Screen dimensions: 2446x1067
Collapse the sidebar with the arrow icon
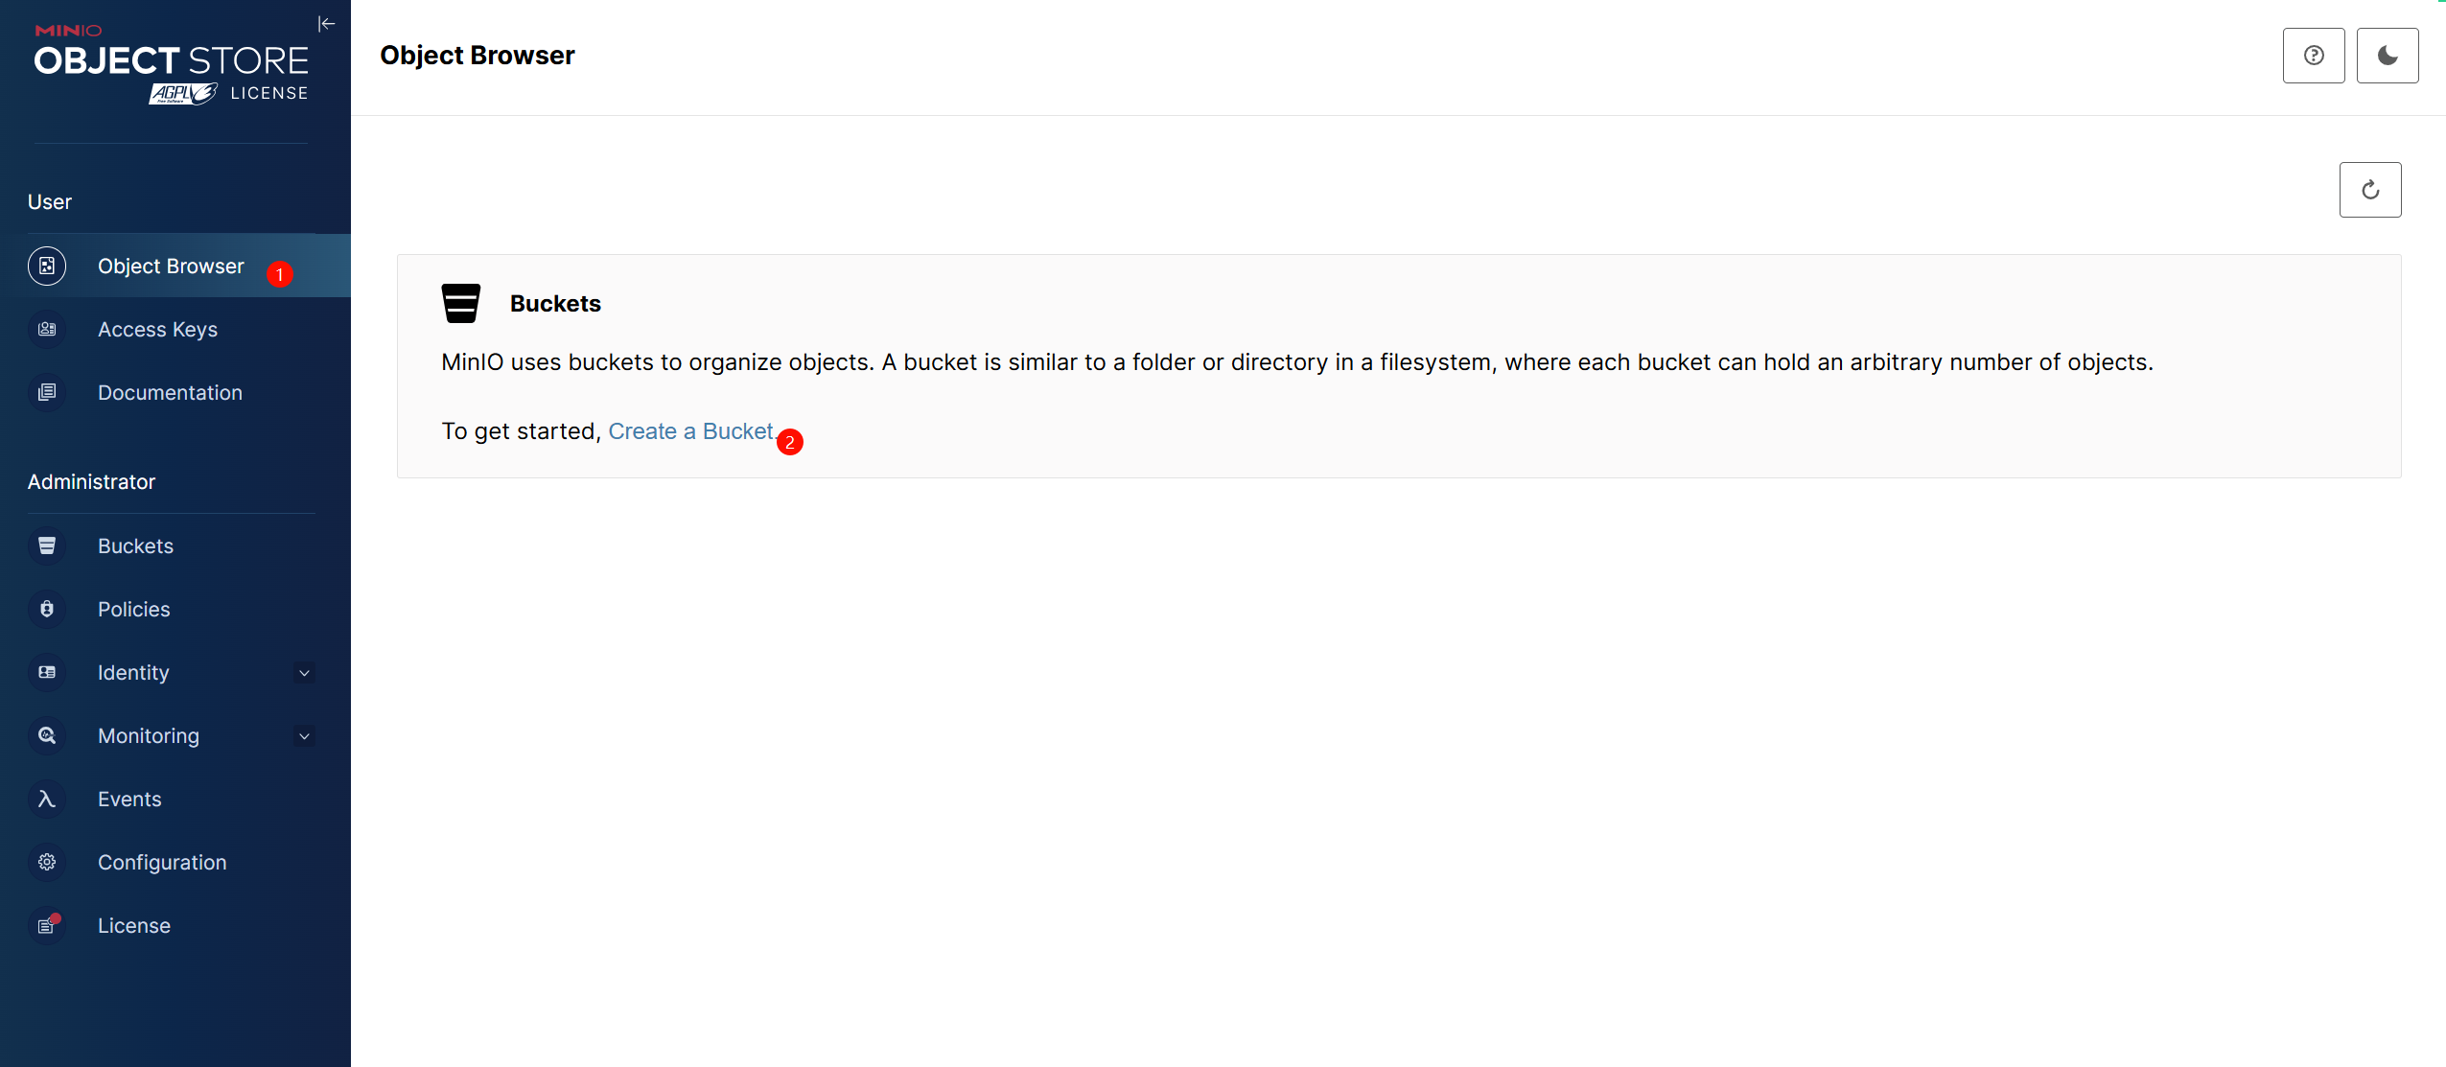tap(326, 24)
